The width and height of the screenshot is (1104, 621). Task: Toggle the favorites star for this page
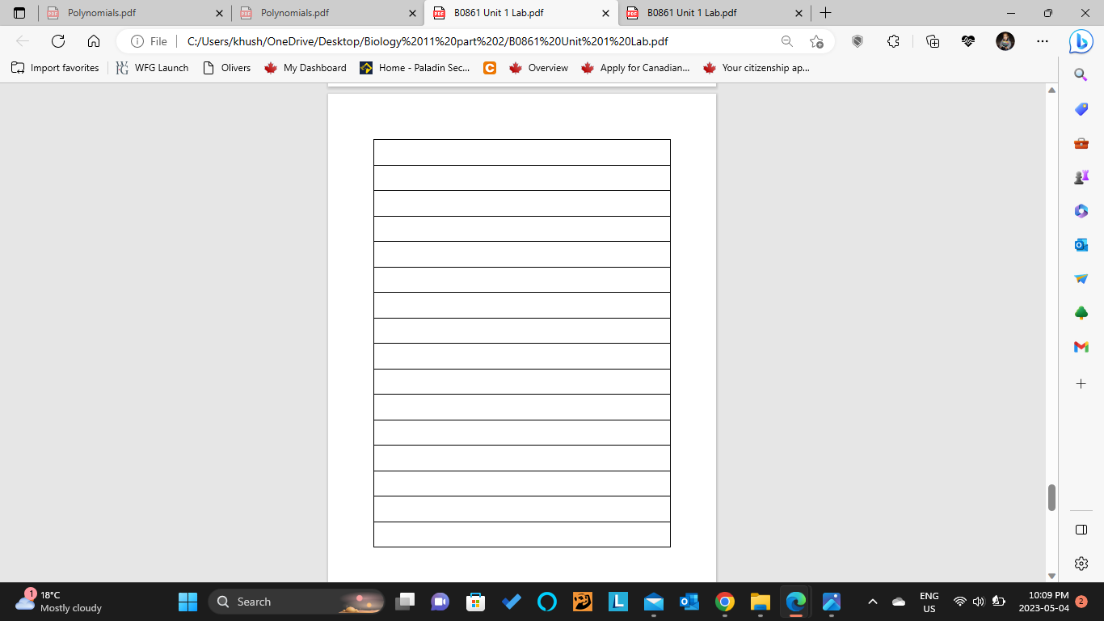pyautogui.click(x=815, y=40)
